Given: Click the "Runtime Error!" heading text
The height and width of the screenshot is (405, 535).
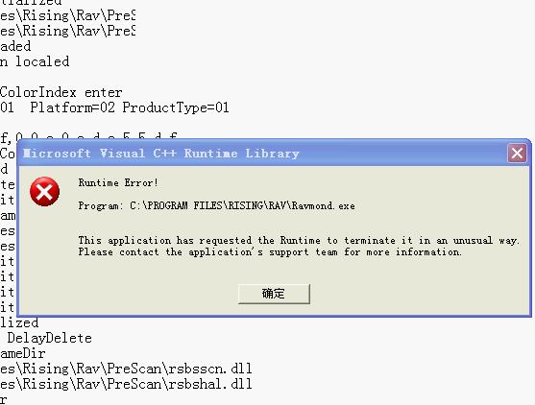Looking at the screenshot, I should pos(118,183).
